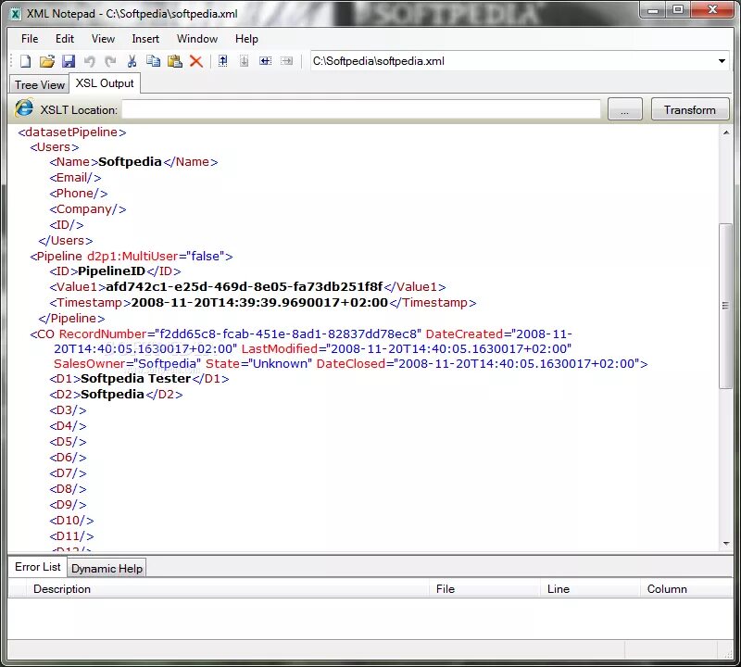Click the Copy icon in toolbar

click(x=153, y=61)
